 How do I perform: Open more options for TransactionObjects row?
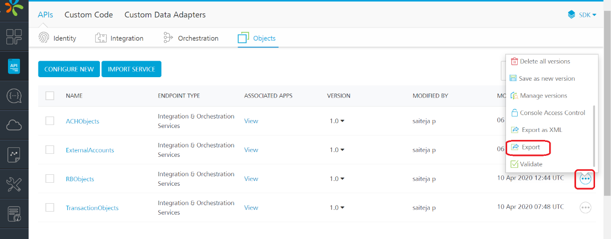click(x=586, y=208)
